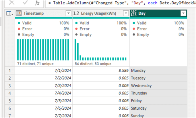Open the table menu icon in grid corner
The height and width of the screenshot is (118, 196).
pos(9,14)
